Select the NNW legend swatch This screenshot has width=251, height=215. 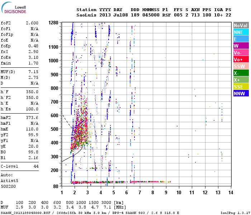pos(241,93)
